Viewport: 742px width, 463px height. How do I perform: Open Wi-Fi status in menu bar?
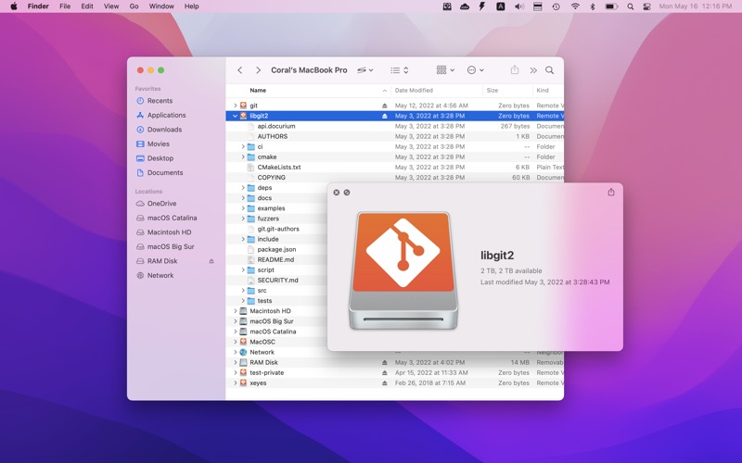(575, 6)
